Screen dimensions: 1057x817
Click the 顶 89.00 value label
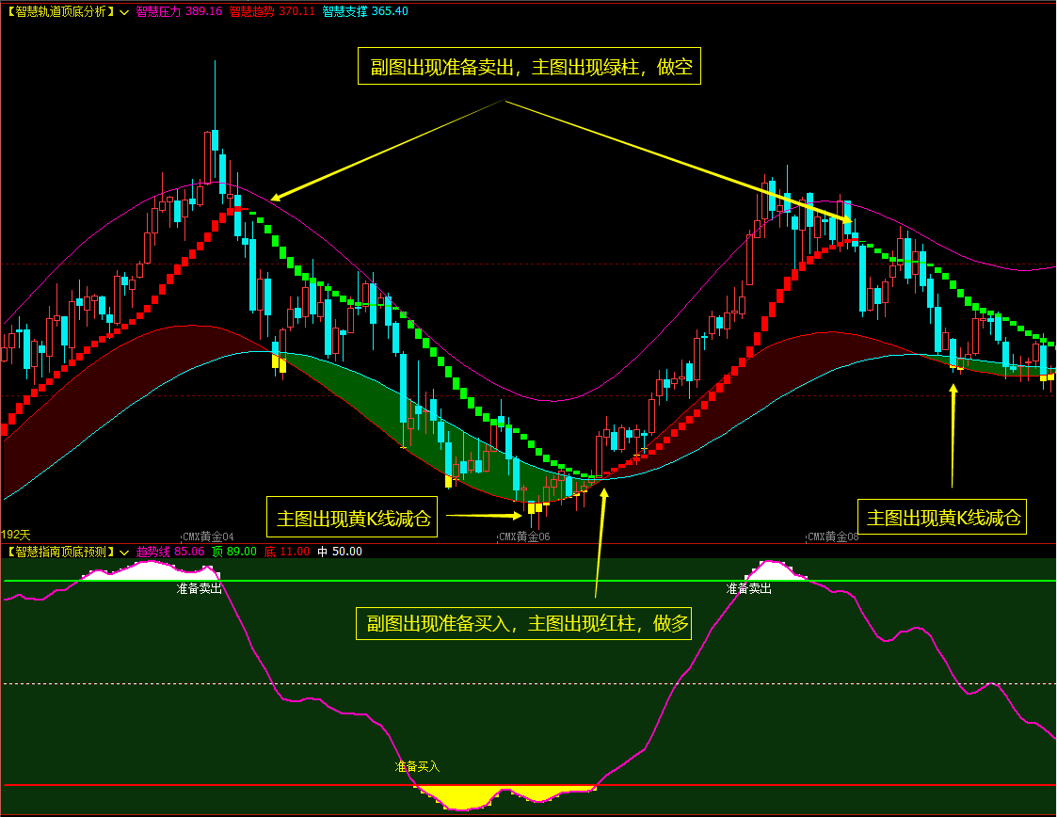point(234,552)
